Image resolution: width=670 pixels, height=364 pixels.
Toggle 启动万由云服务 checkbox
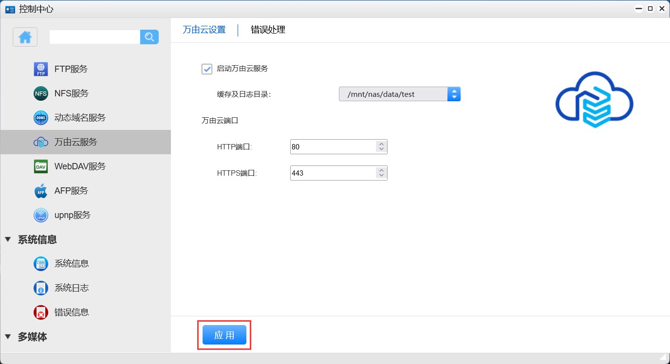point(207,69)
